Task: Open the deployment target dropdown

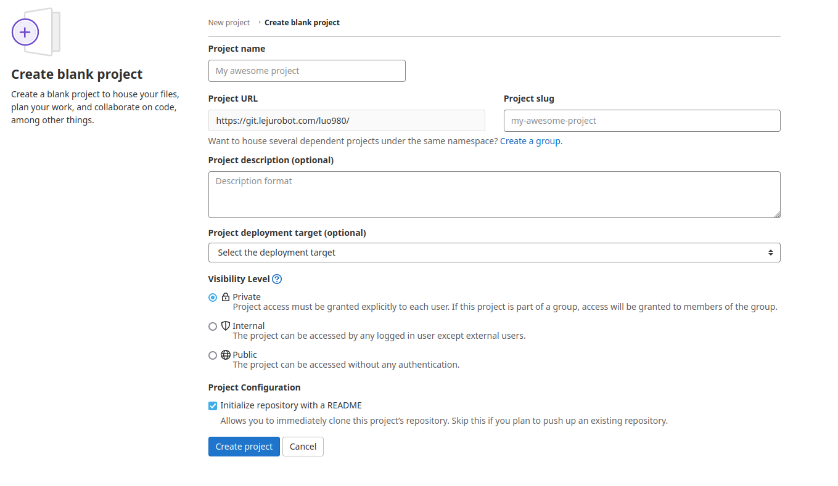Action: pos(493,253)
